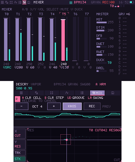Select highlighted mixer track T5 header

point(64,14)
